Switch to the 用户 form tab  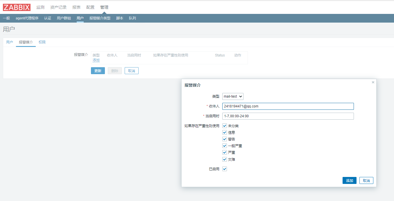(10, 42)
